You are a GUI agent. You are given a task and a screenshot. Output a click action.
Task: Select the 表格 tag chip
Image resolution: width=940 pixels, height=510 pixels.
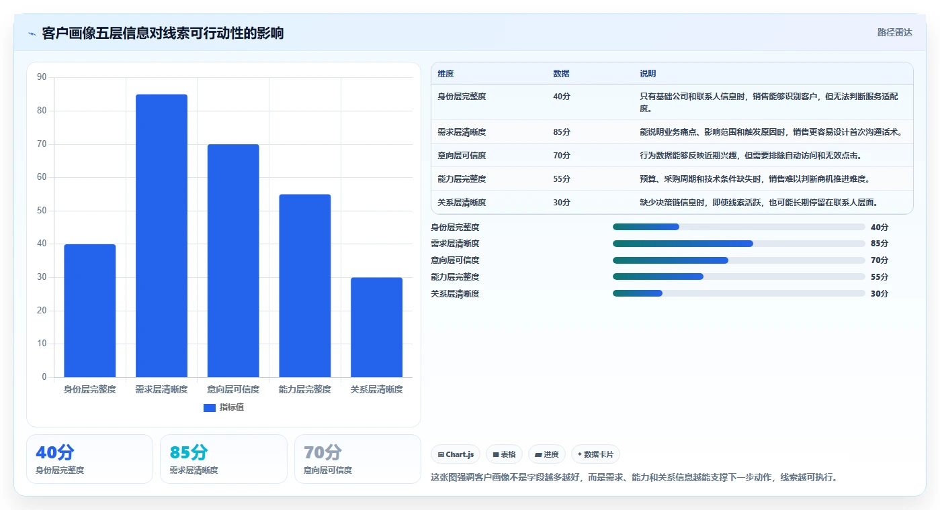click(505, 454)
